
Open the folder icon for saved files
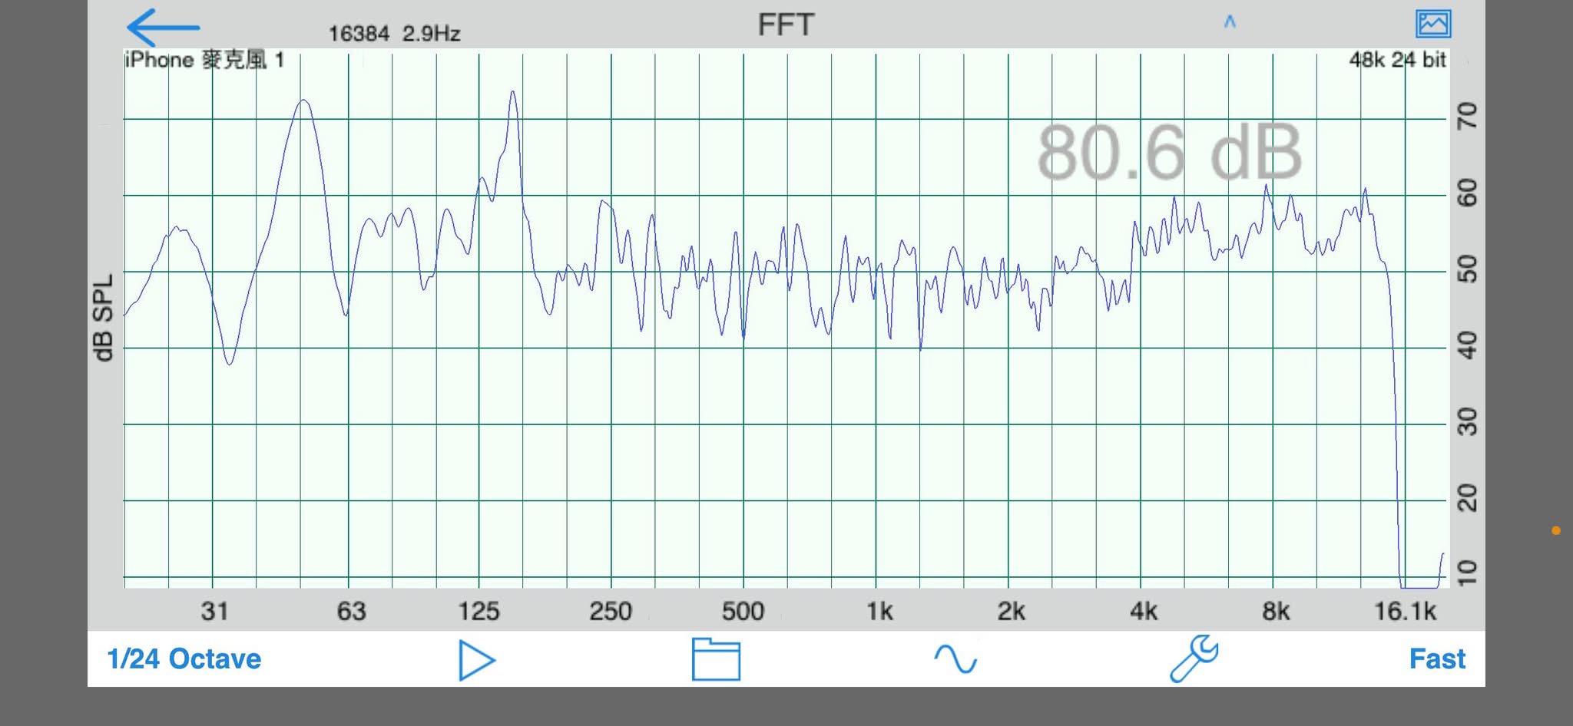pos(716,659)
